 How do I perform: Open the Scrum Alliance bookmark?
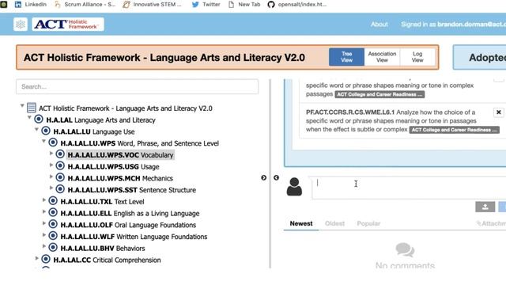coord(85,4)
